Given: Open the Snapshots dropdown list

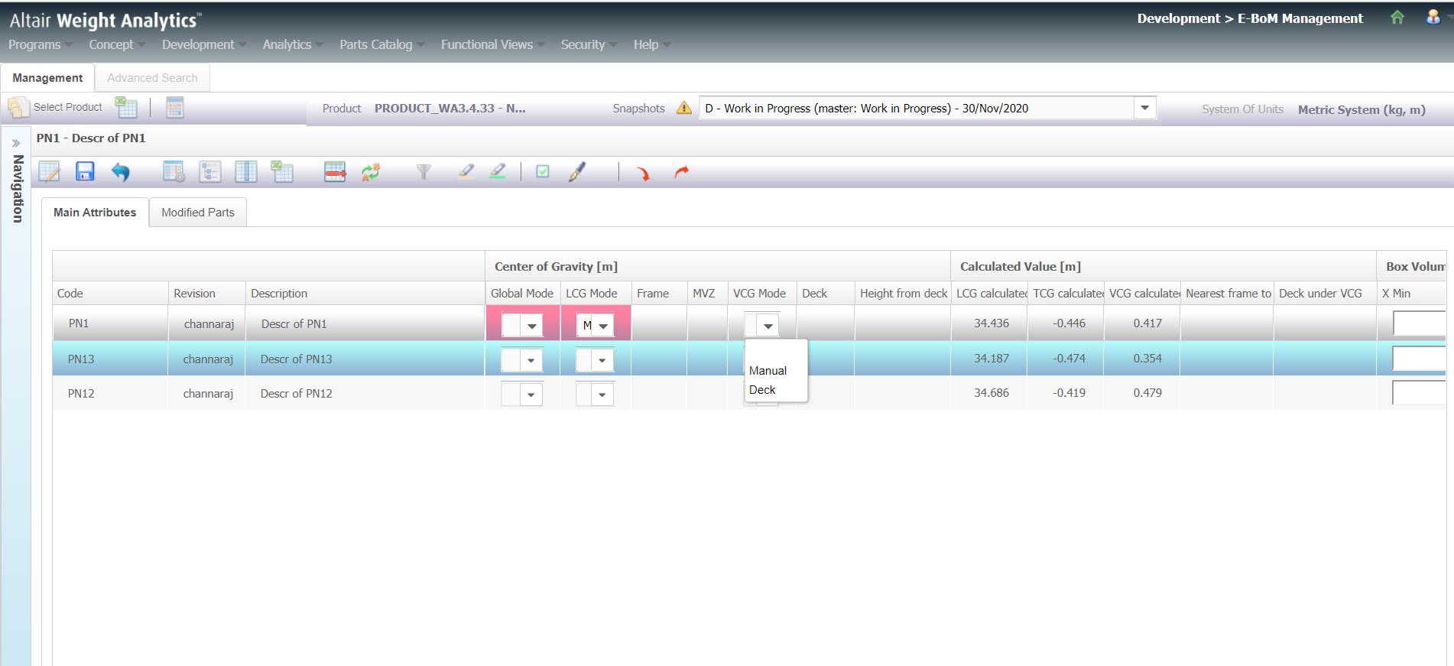Looking at the screenshot, I should click(x=1144, y=108).
